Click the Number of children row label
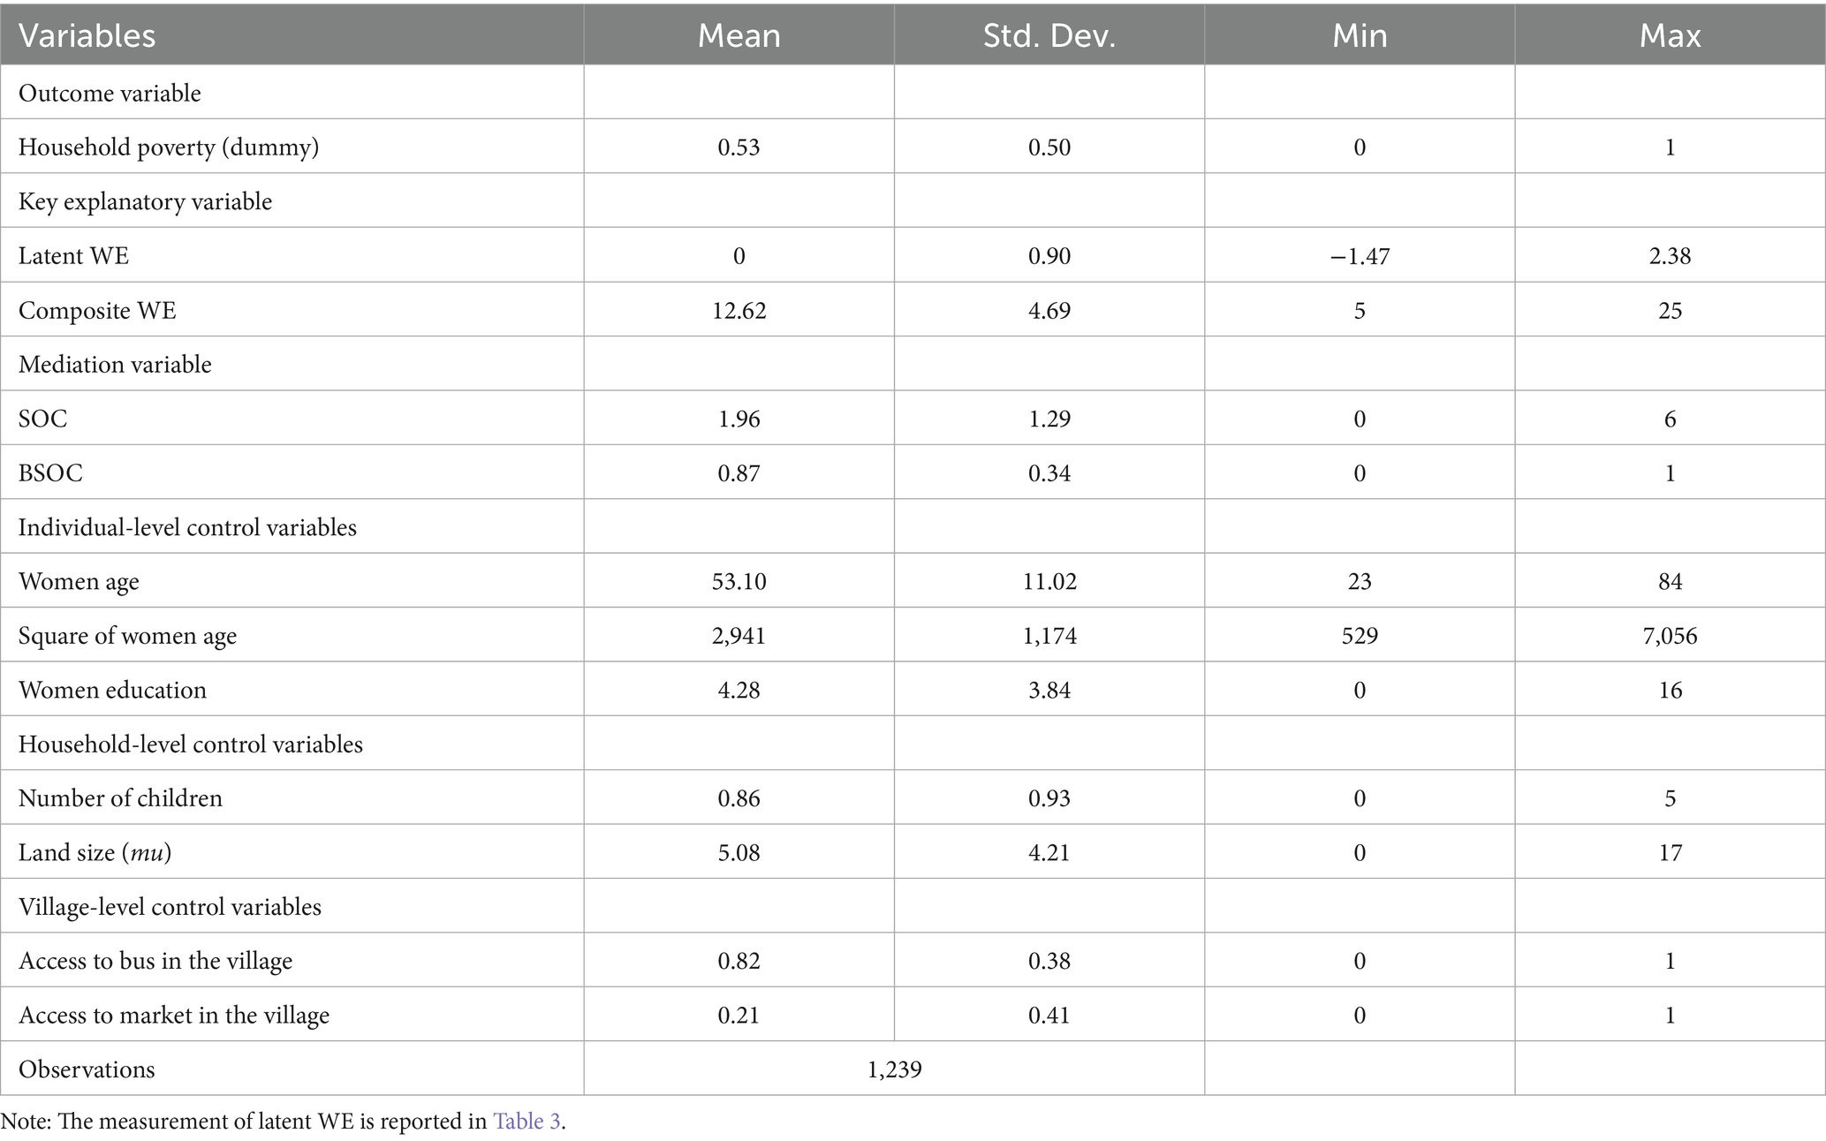This screenshot has width=1826, height=1141. [x=120, y=798]
